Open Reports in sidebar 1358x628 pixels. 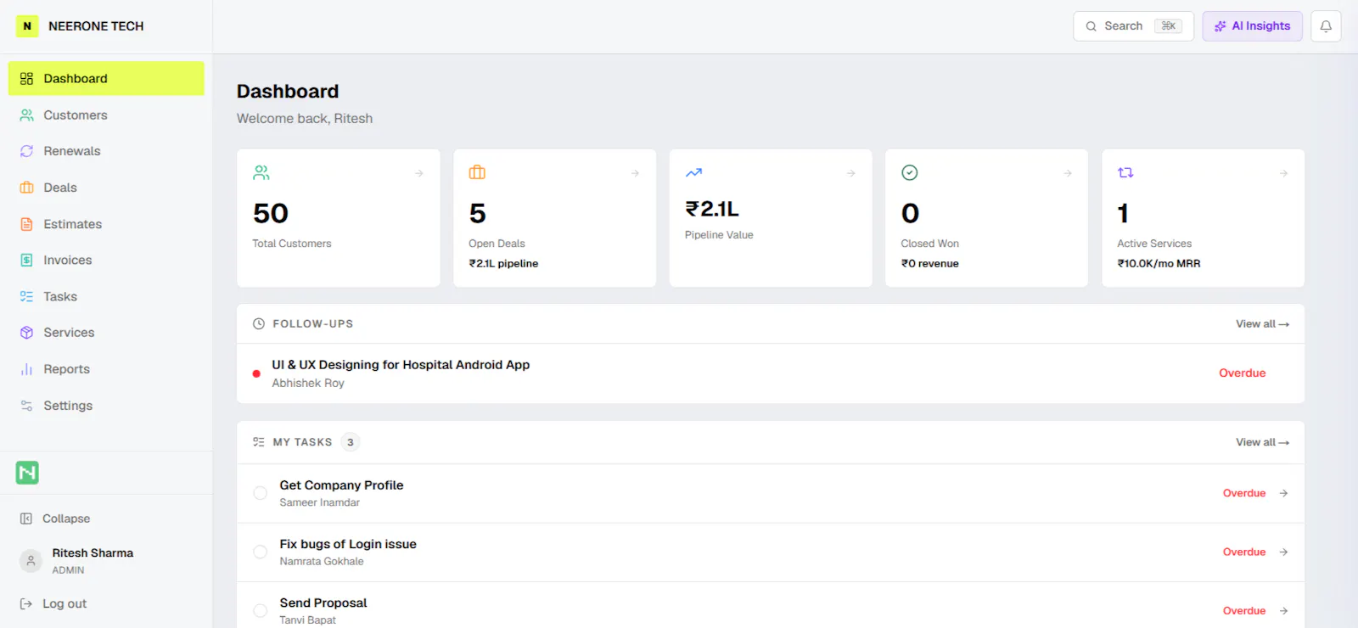click(x=106, y=369)
